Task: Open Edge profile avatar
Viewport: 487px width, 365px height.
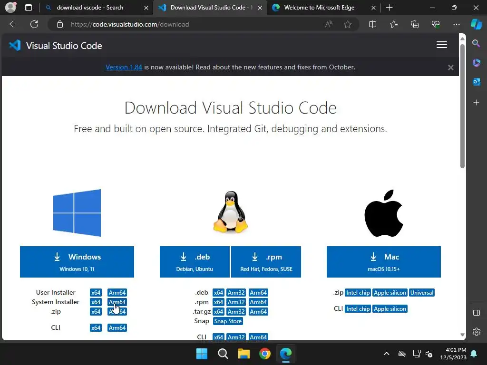Action: pyautogui.click(x=10, y=7)
